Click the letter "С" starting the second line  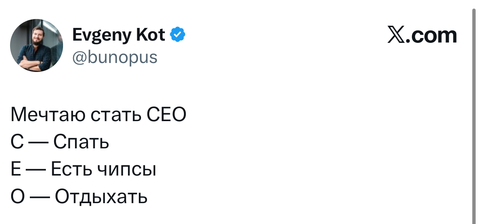(17, 142)
